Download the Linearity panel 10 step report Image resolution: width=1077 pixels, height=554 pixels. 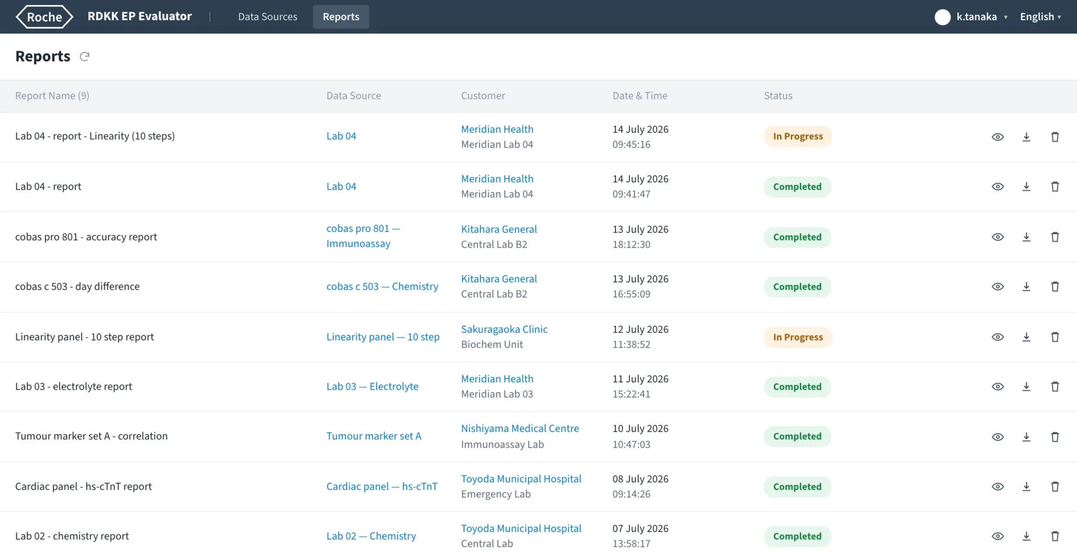click(x=1026, y=337)
